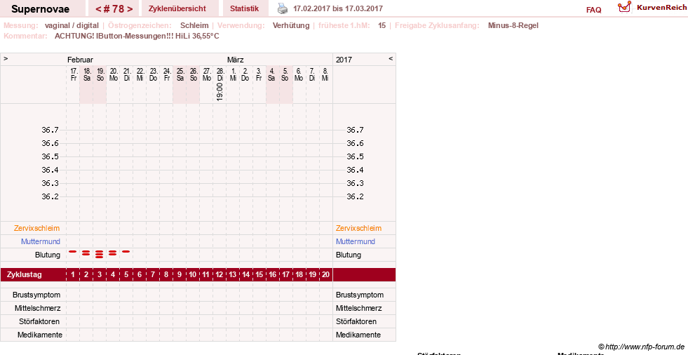Go to next cycle with right angle bracket

130,9
